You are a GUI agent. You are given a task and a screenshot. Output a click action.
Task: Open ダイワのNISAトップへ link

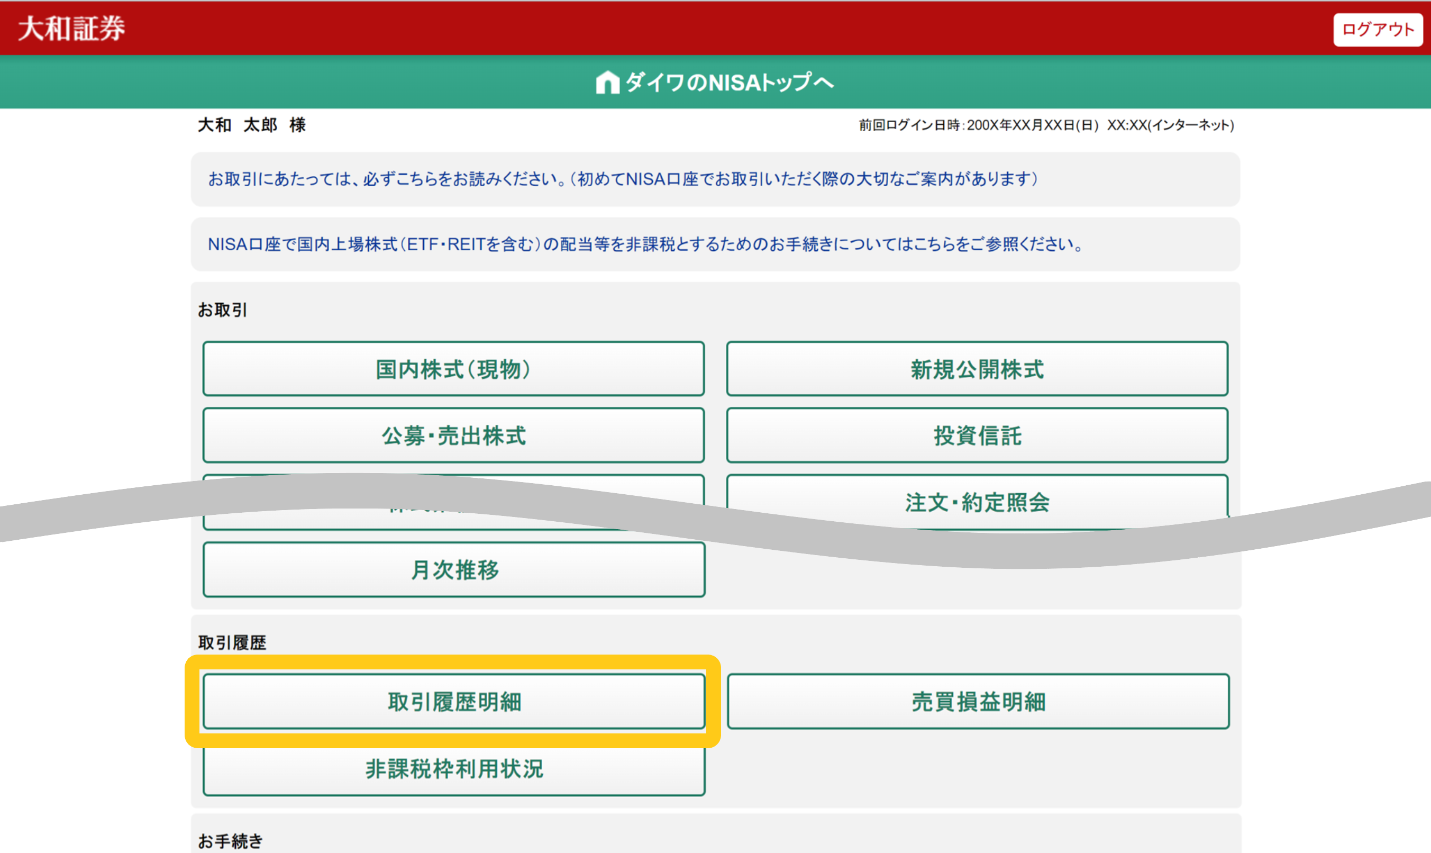[x=715, y=82]
